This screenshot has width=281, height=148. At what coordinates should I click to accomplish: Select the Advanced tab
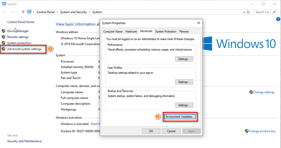click(x=146, y=31)
